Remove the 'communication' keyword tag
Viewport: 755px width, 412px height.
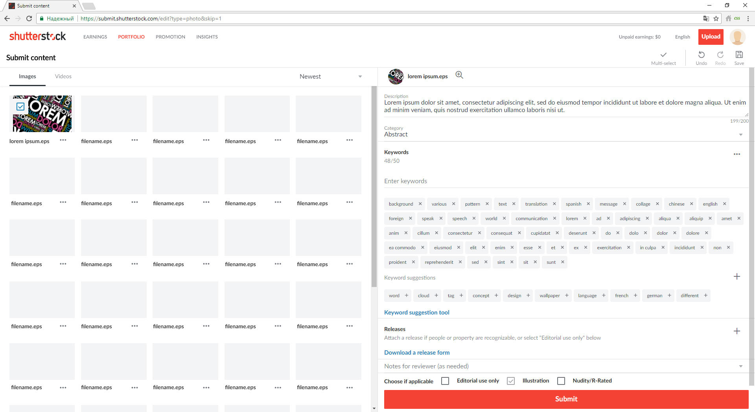554,218
